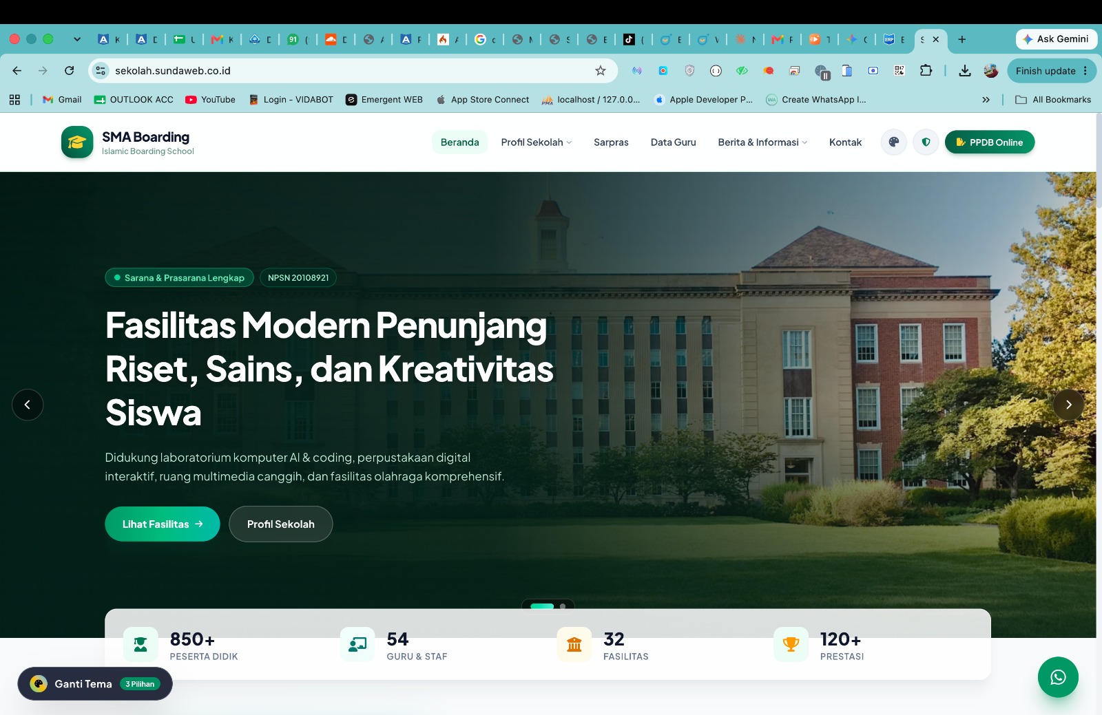This screenshot has width=1102, height=715.
Task: Click the Fasilitas building icon
Action: pyautogui.click(x=574, y=645)
